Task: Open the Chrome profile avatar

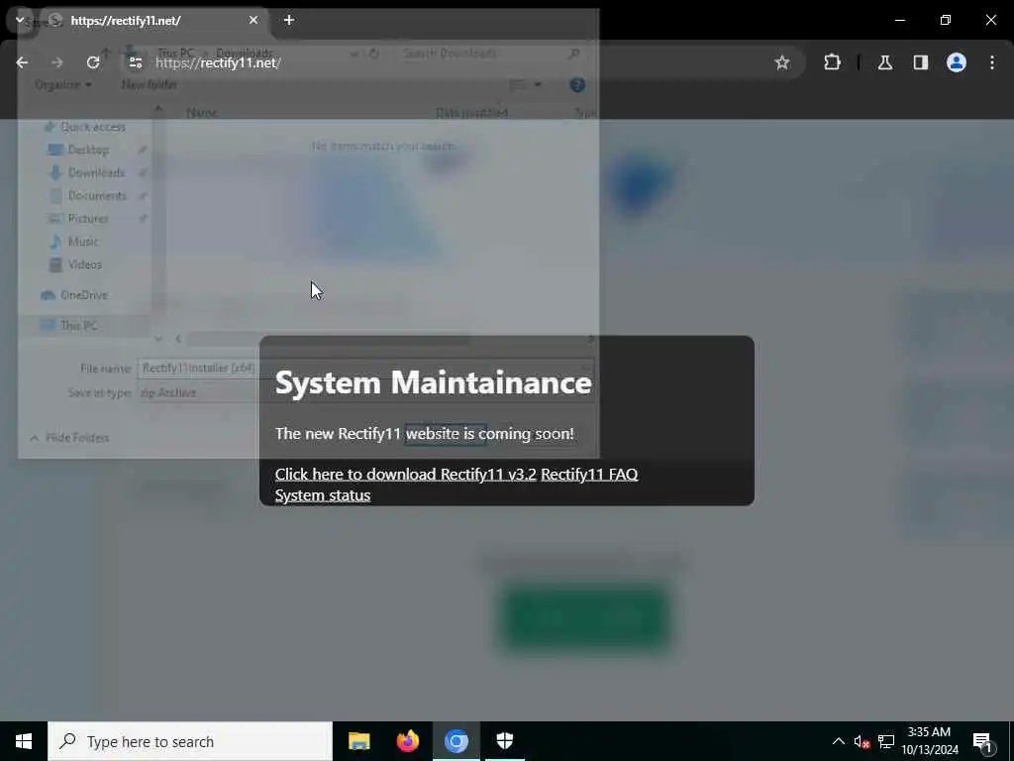Action: (957, 62)
